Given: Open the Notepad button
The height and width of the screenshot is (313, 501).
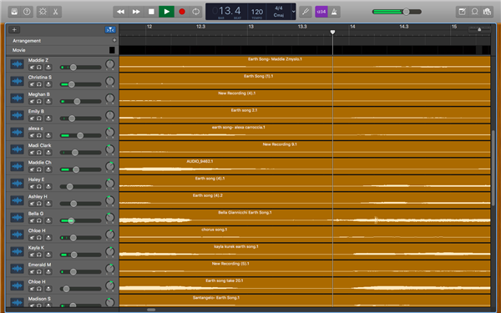Looking at the screenshot, I should (462, 12).
